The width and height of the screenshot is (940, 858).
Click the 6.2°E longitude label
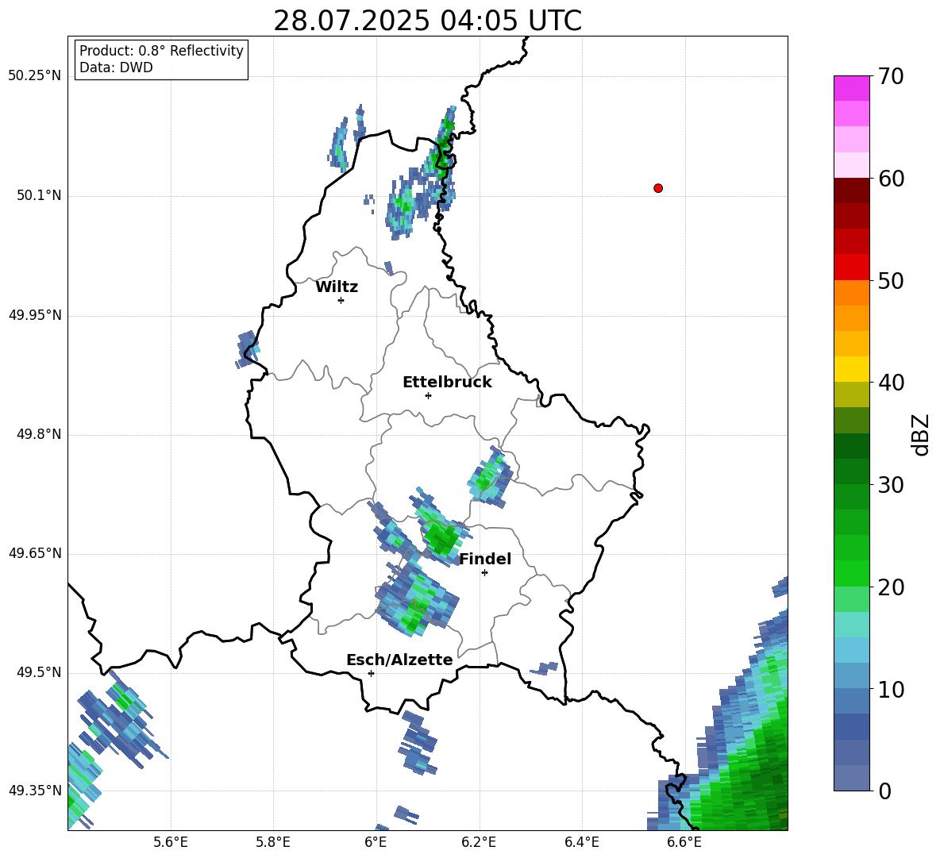479,842
